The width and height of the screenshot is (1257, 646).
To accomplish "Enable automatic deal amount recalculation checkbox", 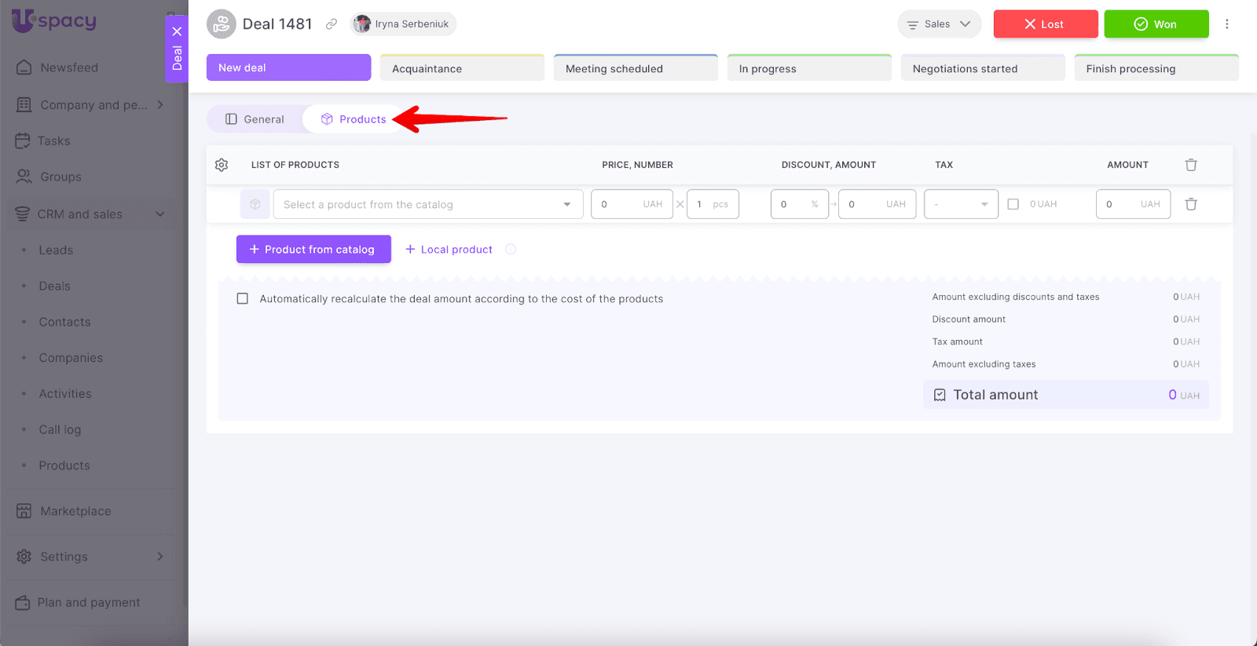I will pyautogui.click(x=243, y=299).
